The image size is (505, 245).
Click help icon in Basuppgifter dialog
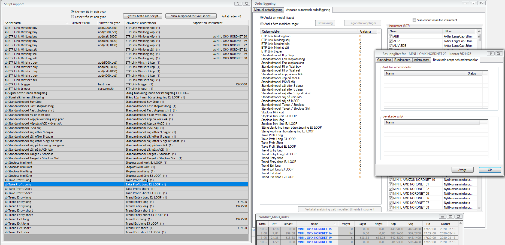(x=491, y=54)
